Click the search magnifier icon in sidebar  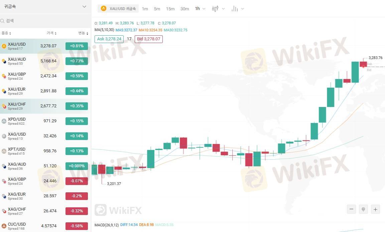(x=3, y=21)
